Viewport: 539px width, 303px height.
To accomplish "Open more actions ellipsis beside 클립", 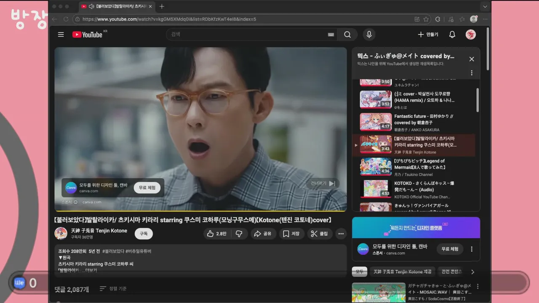I will point(341,234).
